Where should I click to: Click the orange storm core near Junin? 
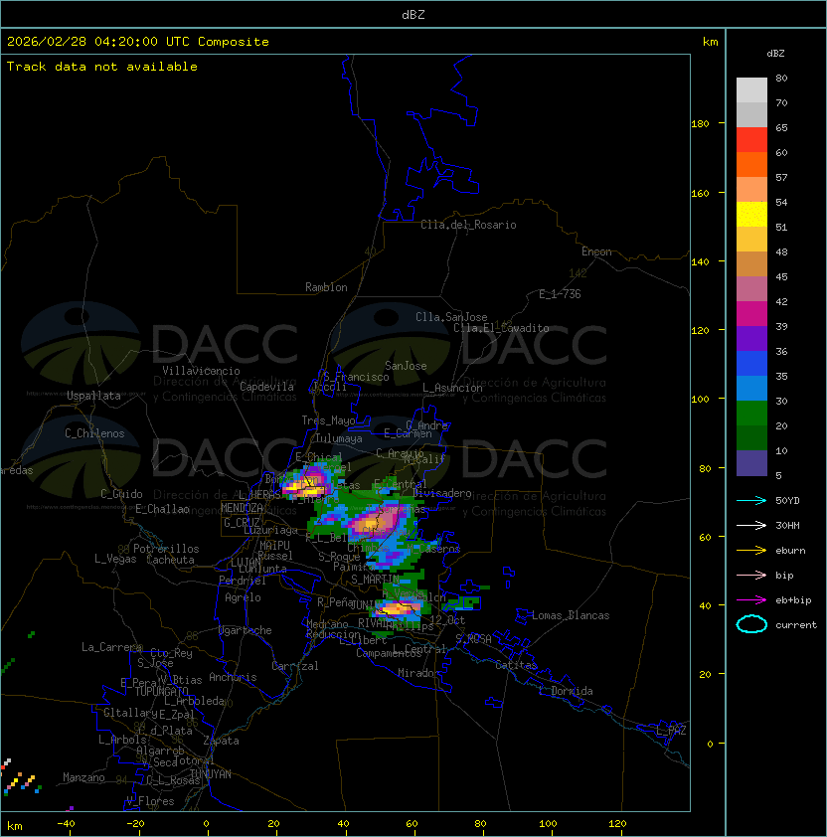point(399,608)
